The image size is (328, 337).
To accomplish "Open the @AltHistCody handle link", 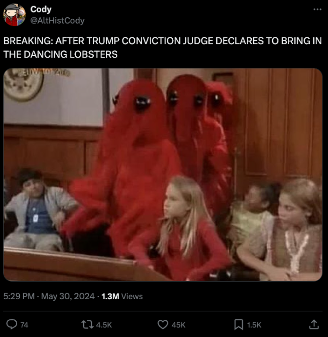I will pyautogui.click(x=57, y=21).
